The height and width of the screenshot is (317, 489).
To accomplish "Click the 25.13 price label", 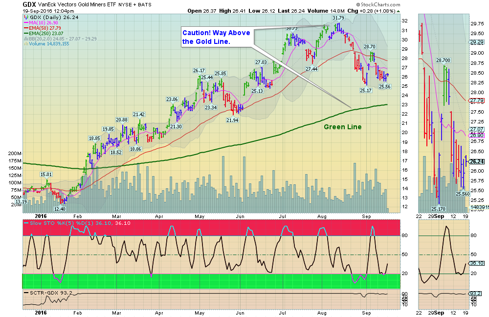I will pos(257,91).
